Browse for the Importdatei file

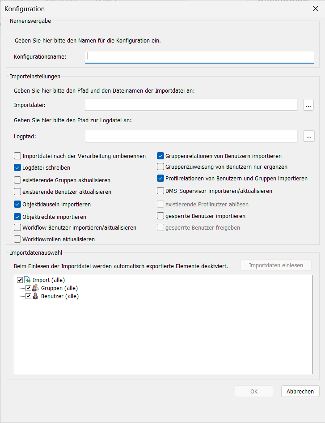point(308,105)
